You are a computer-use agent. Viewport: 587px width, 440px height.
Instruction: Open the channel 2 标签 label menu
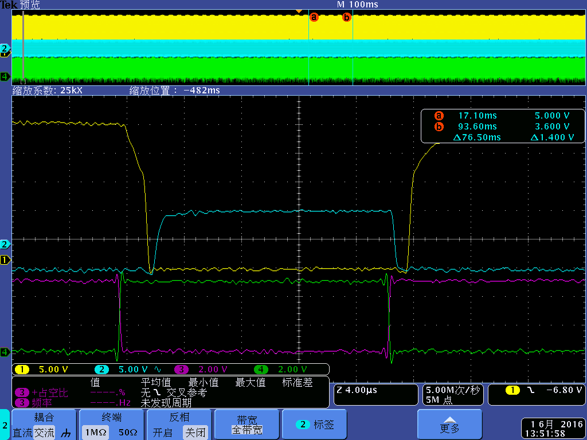pyautogui.click(x=315, y=425)
